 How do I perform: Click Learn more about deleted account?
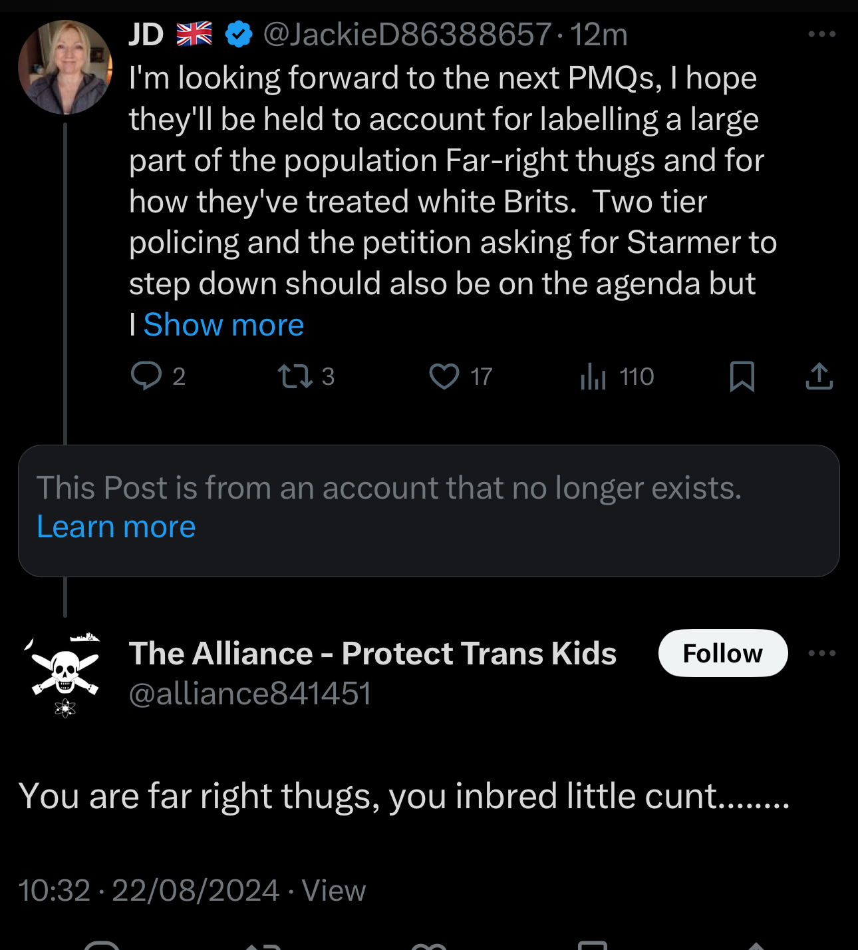[x=116, y=527]
